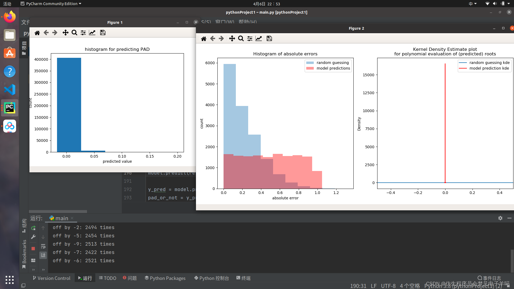Open Python Packages tool window
The image size is (514, 289).
(x=165, y=278)
